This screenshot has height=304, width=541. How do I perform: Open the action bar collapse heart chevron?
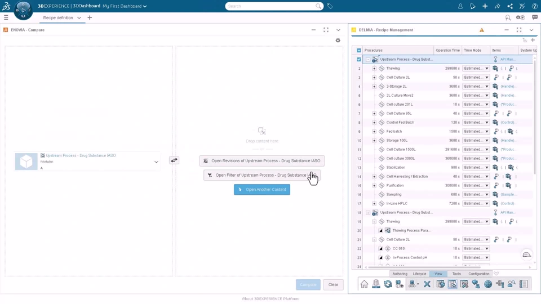coord(496,274)
